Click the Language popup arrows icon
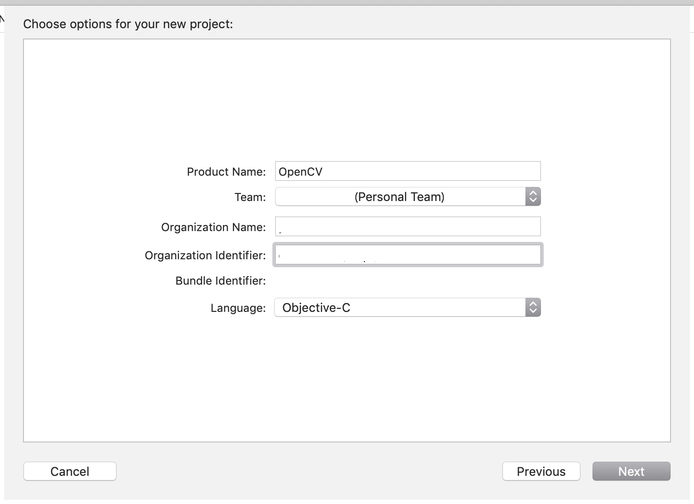Viewport: 694px width, 504px height. click(x=533, y=308)
